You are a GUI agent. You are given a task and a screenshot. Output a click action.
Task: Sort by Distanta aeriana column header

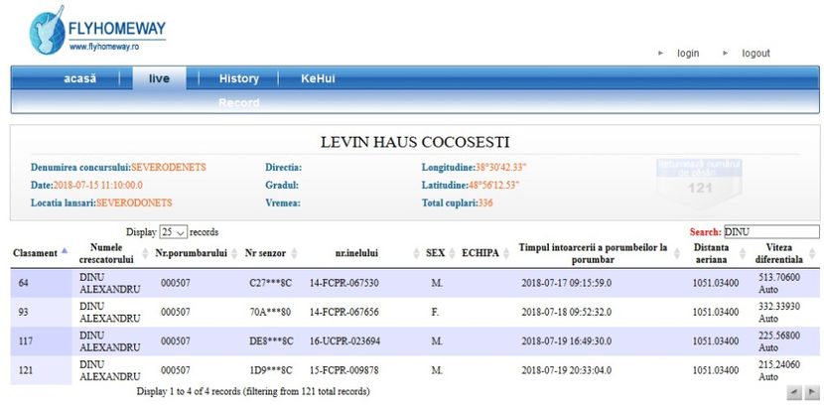(x=711, y=252)
